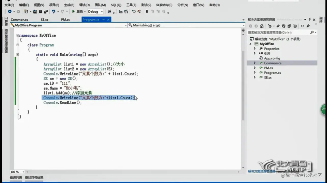Open the 体系结构(C) menu
This screenshot has width=327, height=183.
click(164, 5)
